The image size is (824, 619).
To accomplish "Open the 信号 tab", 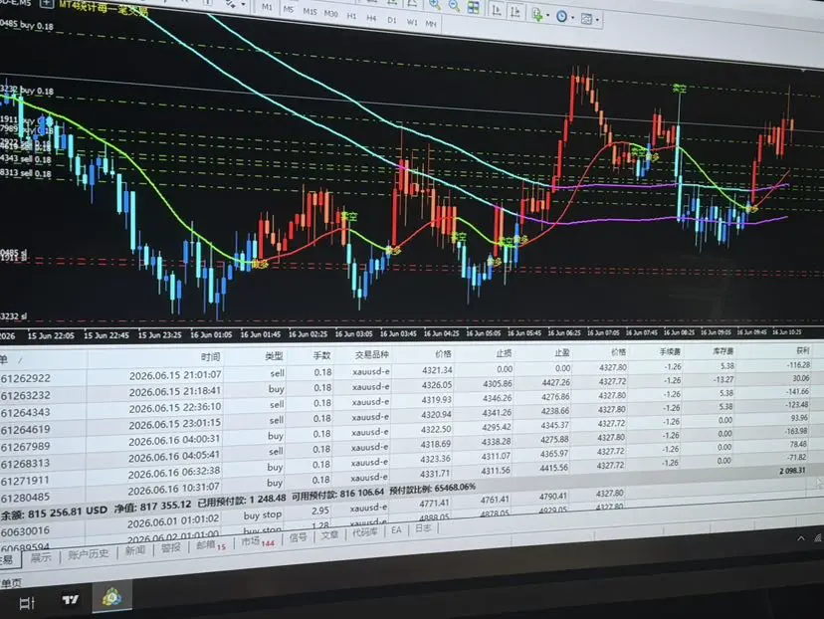I will (x=298, y=537).
